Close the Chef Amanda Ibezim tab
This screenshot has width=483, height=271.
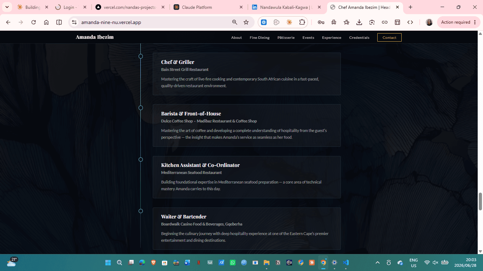pyautogui.click(x=397, y=7)
